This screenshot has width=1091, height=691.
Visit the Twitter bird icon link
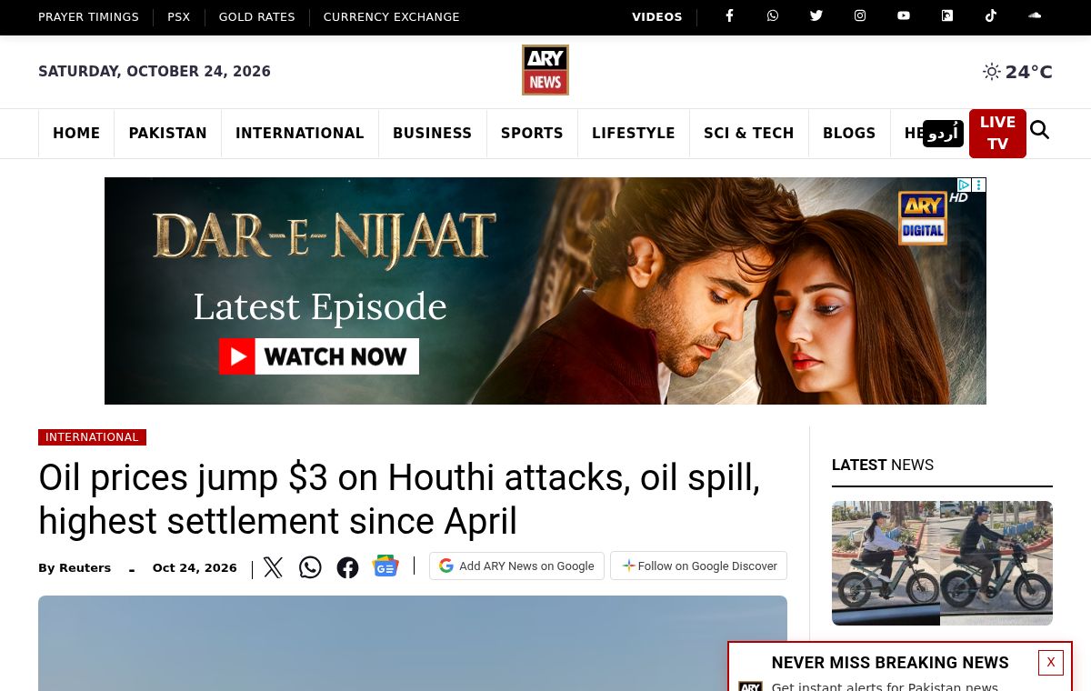[x=816, y=15]
